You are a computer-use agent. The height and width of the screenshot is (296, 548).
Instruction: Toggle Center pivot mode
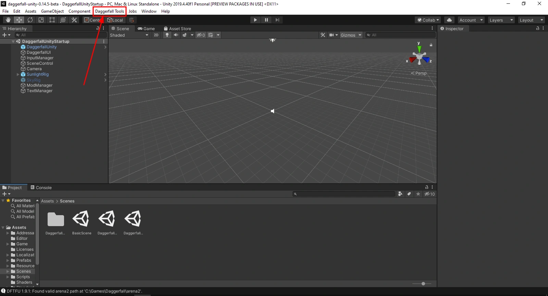pos(93,20)
